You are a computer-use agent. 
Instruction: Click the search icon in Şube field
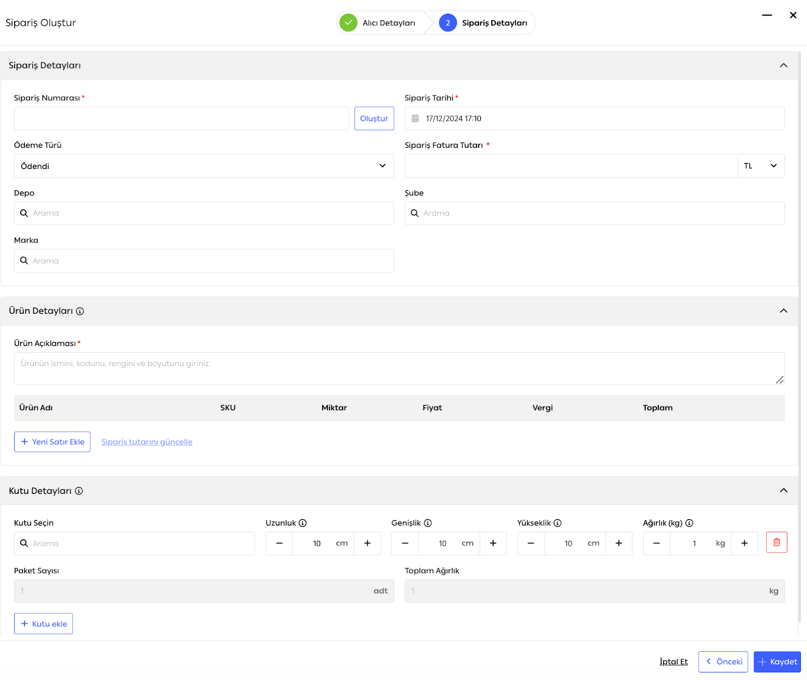415,213
